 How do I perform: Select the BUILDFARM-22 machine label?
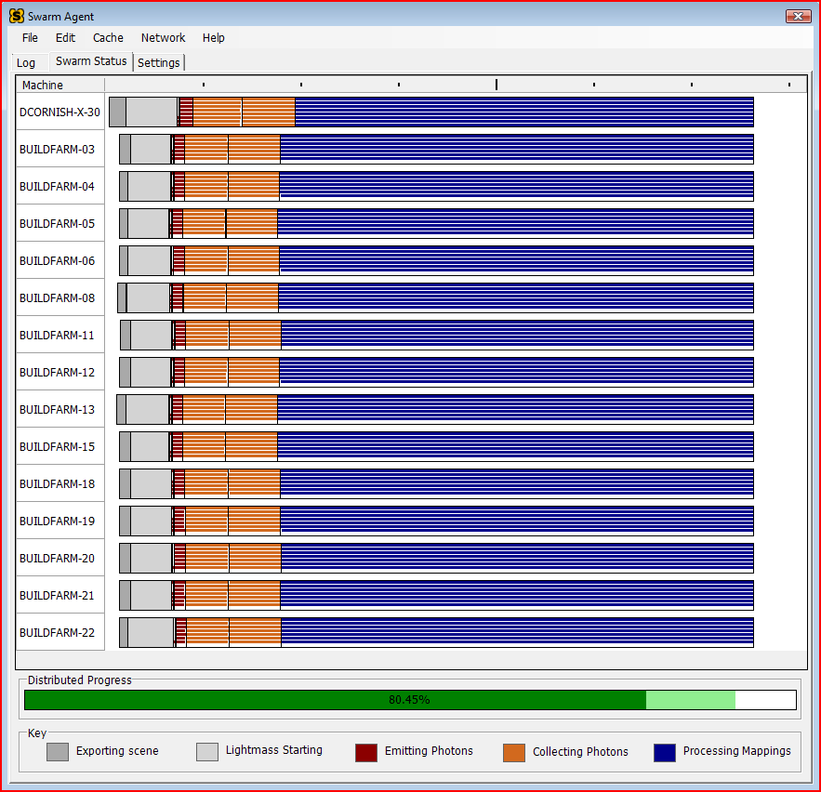point(57,632)
